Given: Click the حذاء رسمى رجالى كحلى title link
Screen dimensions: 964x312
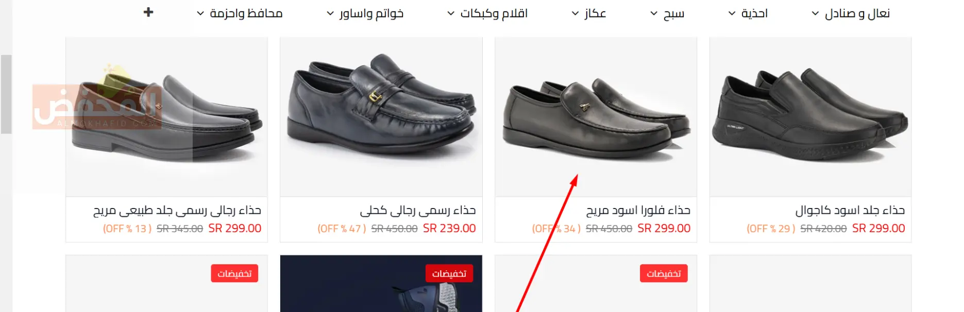Looking at the screenshot, I should tap(418, 210).
